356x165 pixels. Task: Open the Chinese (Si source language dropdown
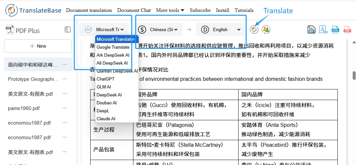pos(164,29)
